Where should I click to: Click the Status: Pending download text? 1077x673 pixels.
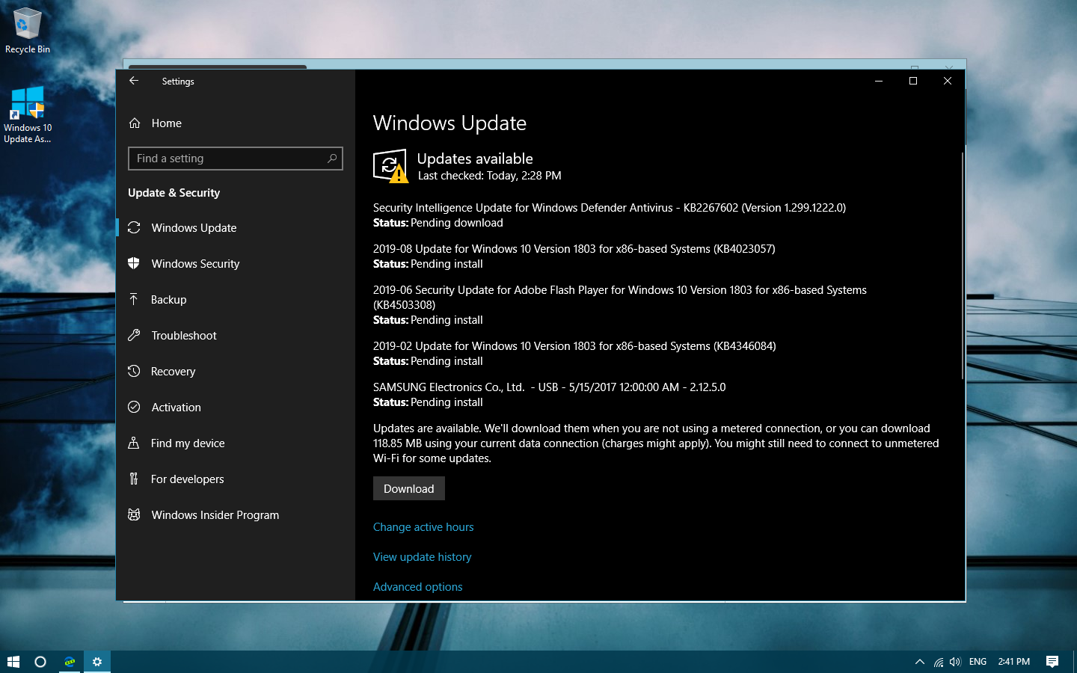click(x=438, y=223)
